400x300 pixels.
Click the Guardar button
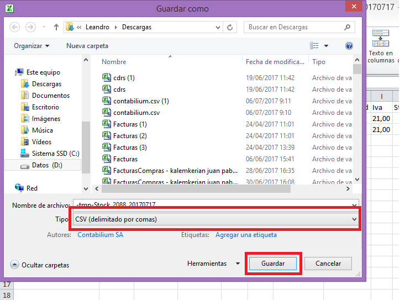click(273, 264)
